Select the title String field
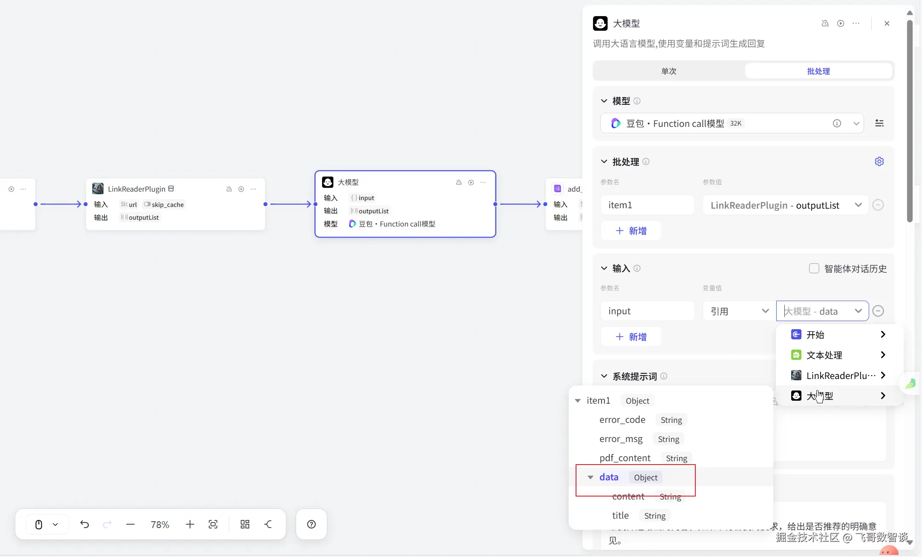Viewport: 922px width, 557px height. 620,516
